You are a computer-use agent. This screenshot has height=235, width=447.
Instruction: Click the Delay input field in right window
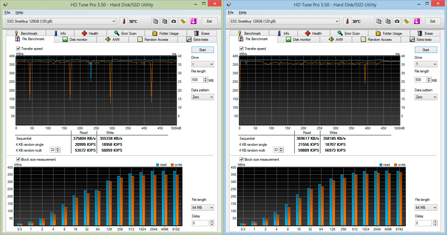(x=423, y=223)
